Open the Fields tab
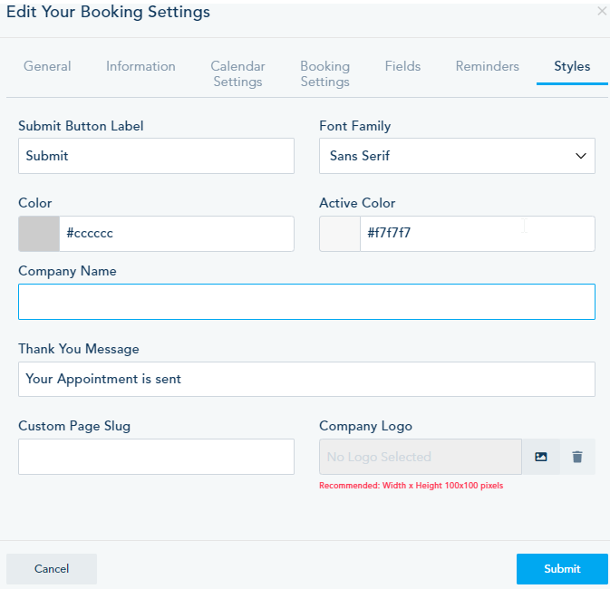The image size is (610, 589). (x=402, y=66)
